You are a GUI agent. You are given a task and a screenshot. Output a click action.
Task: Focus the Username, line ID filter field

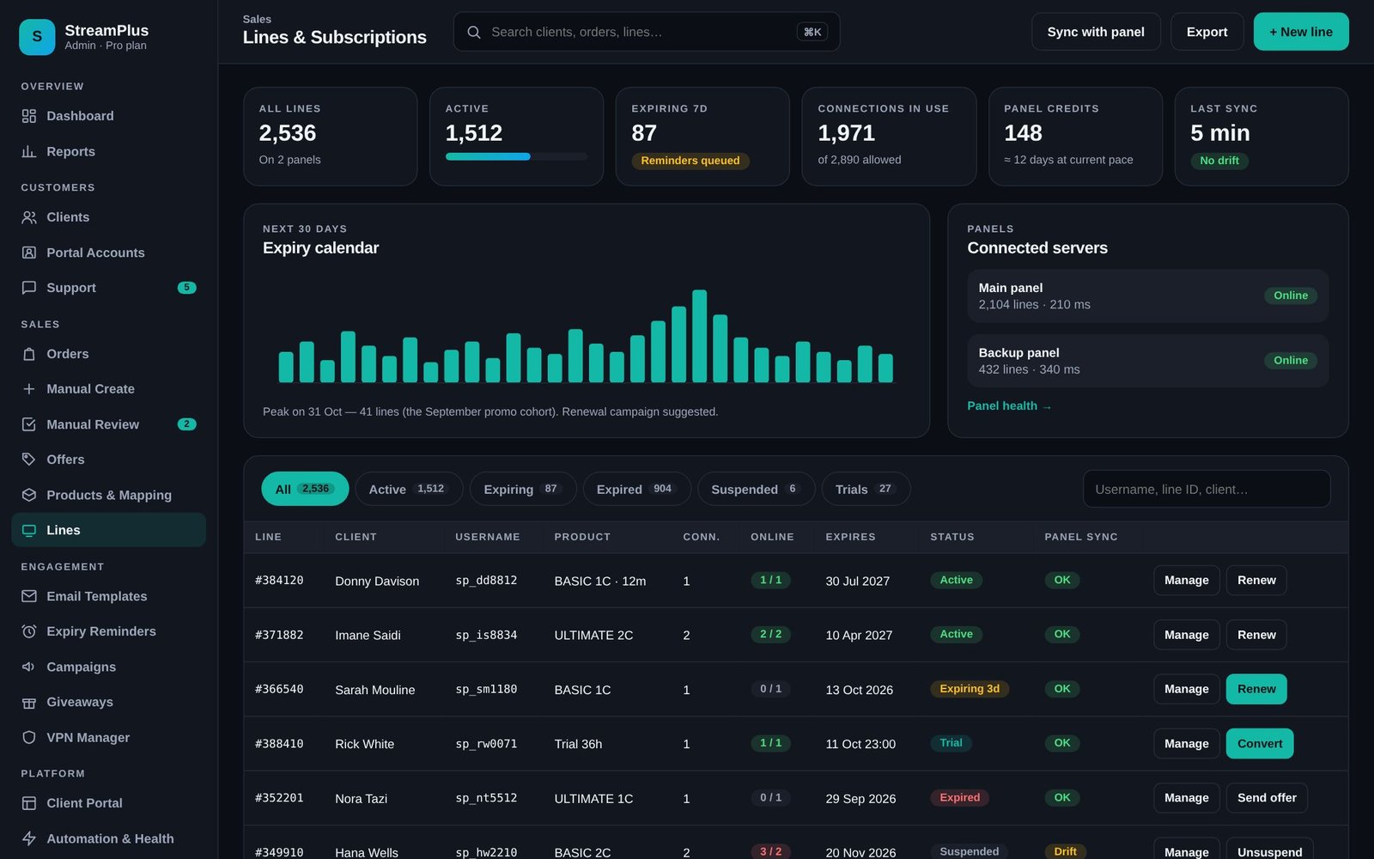point(1207,489)
